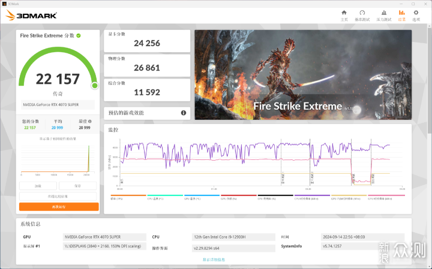Click NVIDIA GeForce RTX 4070 SUPER under gauge
Screen dimensions: 432x269
[x=58, y=105]
